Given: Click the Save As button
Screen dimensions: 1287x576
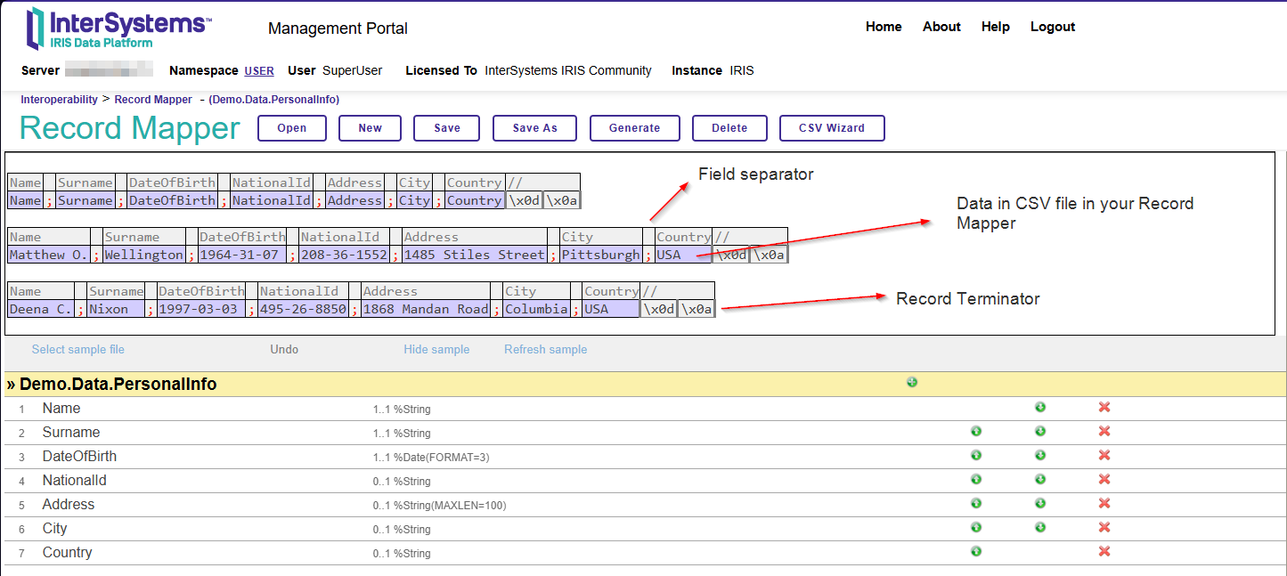Looking at the screenshot, I should (x=534, y=128).
